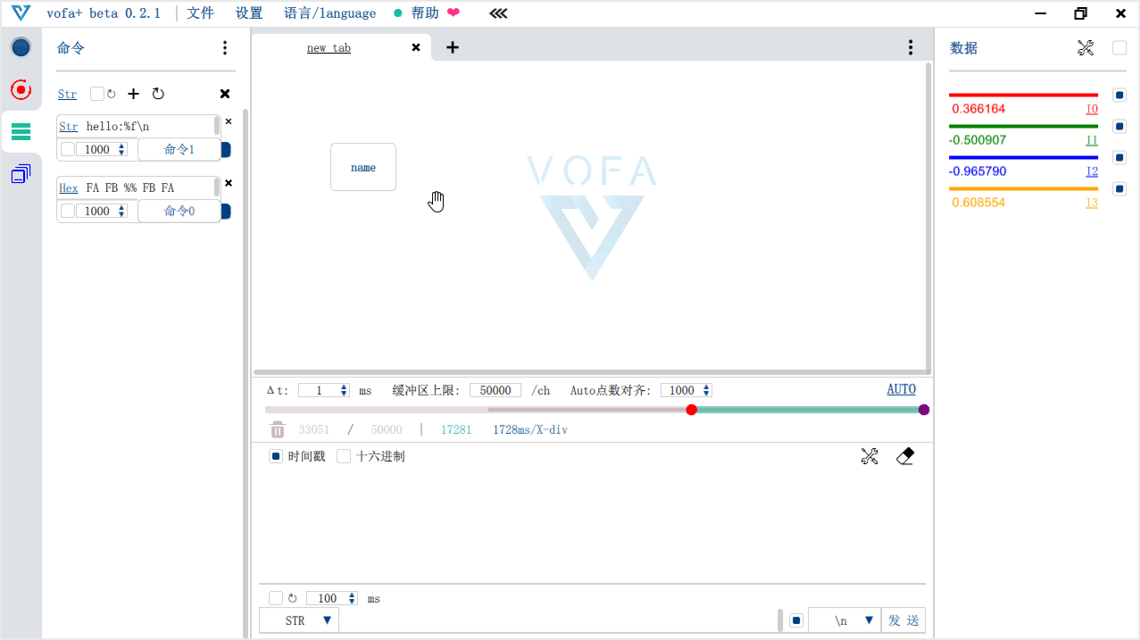Open the blue widgets stack sidebar tab

click(x=21, y=174)
